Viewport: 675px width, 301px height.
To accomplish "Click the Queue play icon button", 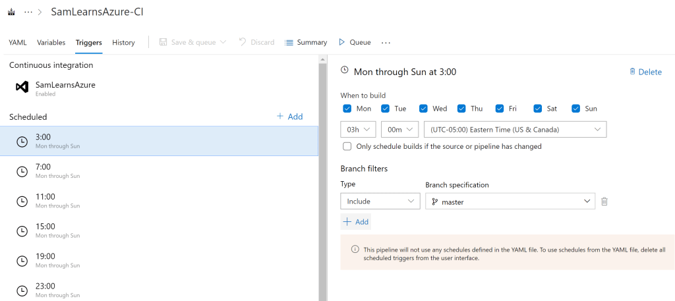I will [355, 42].
